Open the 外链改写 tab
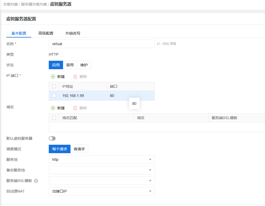Screen dimensions: 265x206 pos(73,33)
